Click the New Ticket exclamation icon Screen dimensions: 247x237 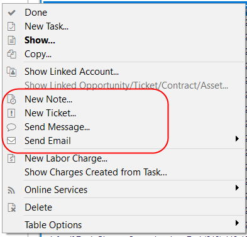click(x=11, y=113)
